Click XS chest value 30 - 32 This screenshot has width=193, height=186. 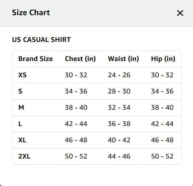click(x=76, y=75)
